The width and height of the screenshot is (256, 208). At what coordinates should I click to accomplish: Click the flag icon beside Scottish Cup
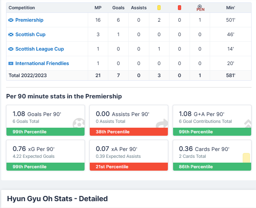[11, 35]
